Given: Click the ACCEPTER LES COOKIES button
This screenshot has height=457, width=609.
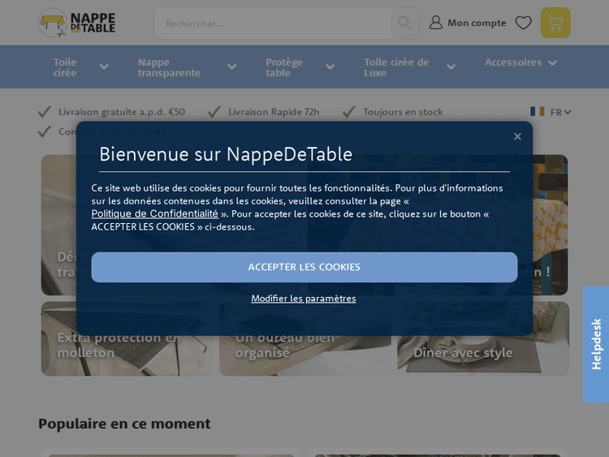Looking at the screenshot, I should pos(304,267).
